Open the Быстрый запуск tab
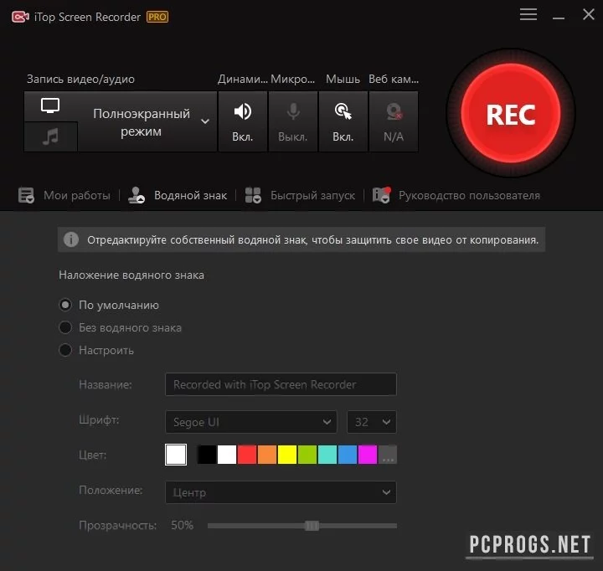 (312, 195)
